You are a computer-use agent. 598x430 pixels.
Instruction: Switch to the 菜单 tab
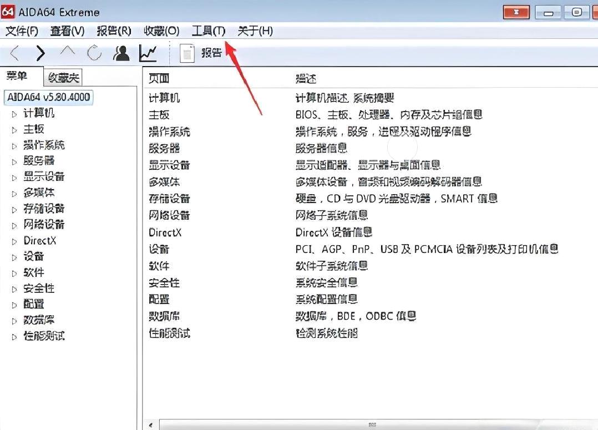click(x=17, y=75)
